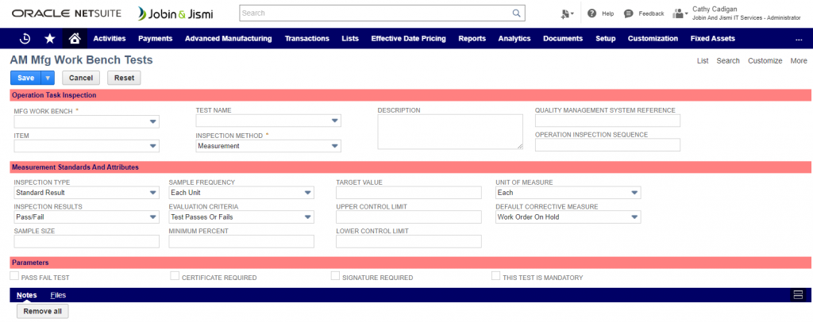The height and width of the screenshot is (322, 813).
Task: Open the Recent Records clock icon
Action: (x=25, y=38)
